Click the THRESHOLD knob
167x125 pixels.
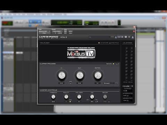pos(53,97)
